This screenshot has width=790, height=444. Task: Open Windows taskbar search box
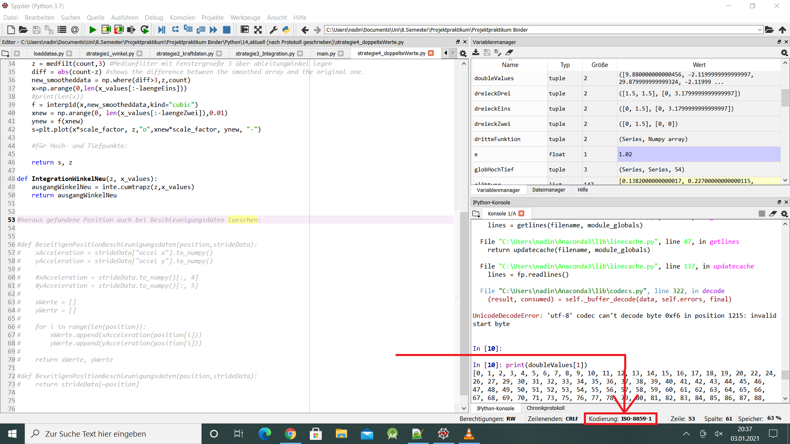tap(113, 434)
